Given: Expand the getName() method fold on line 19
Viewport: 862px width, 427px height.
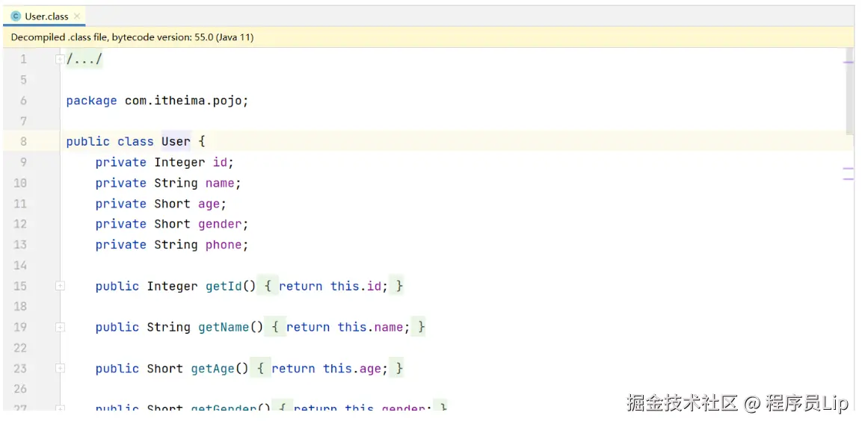Looking at the screenshot, I should click(x=60, y=327).
